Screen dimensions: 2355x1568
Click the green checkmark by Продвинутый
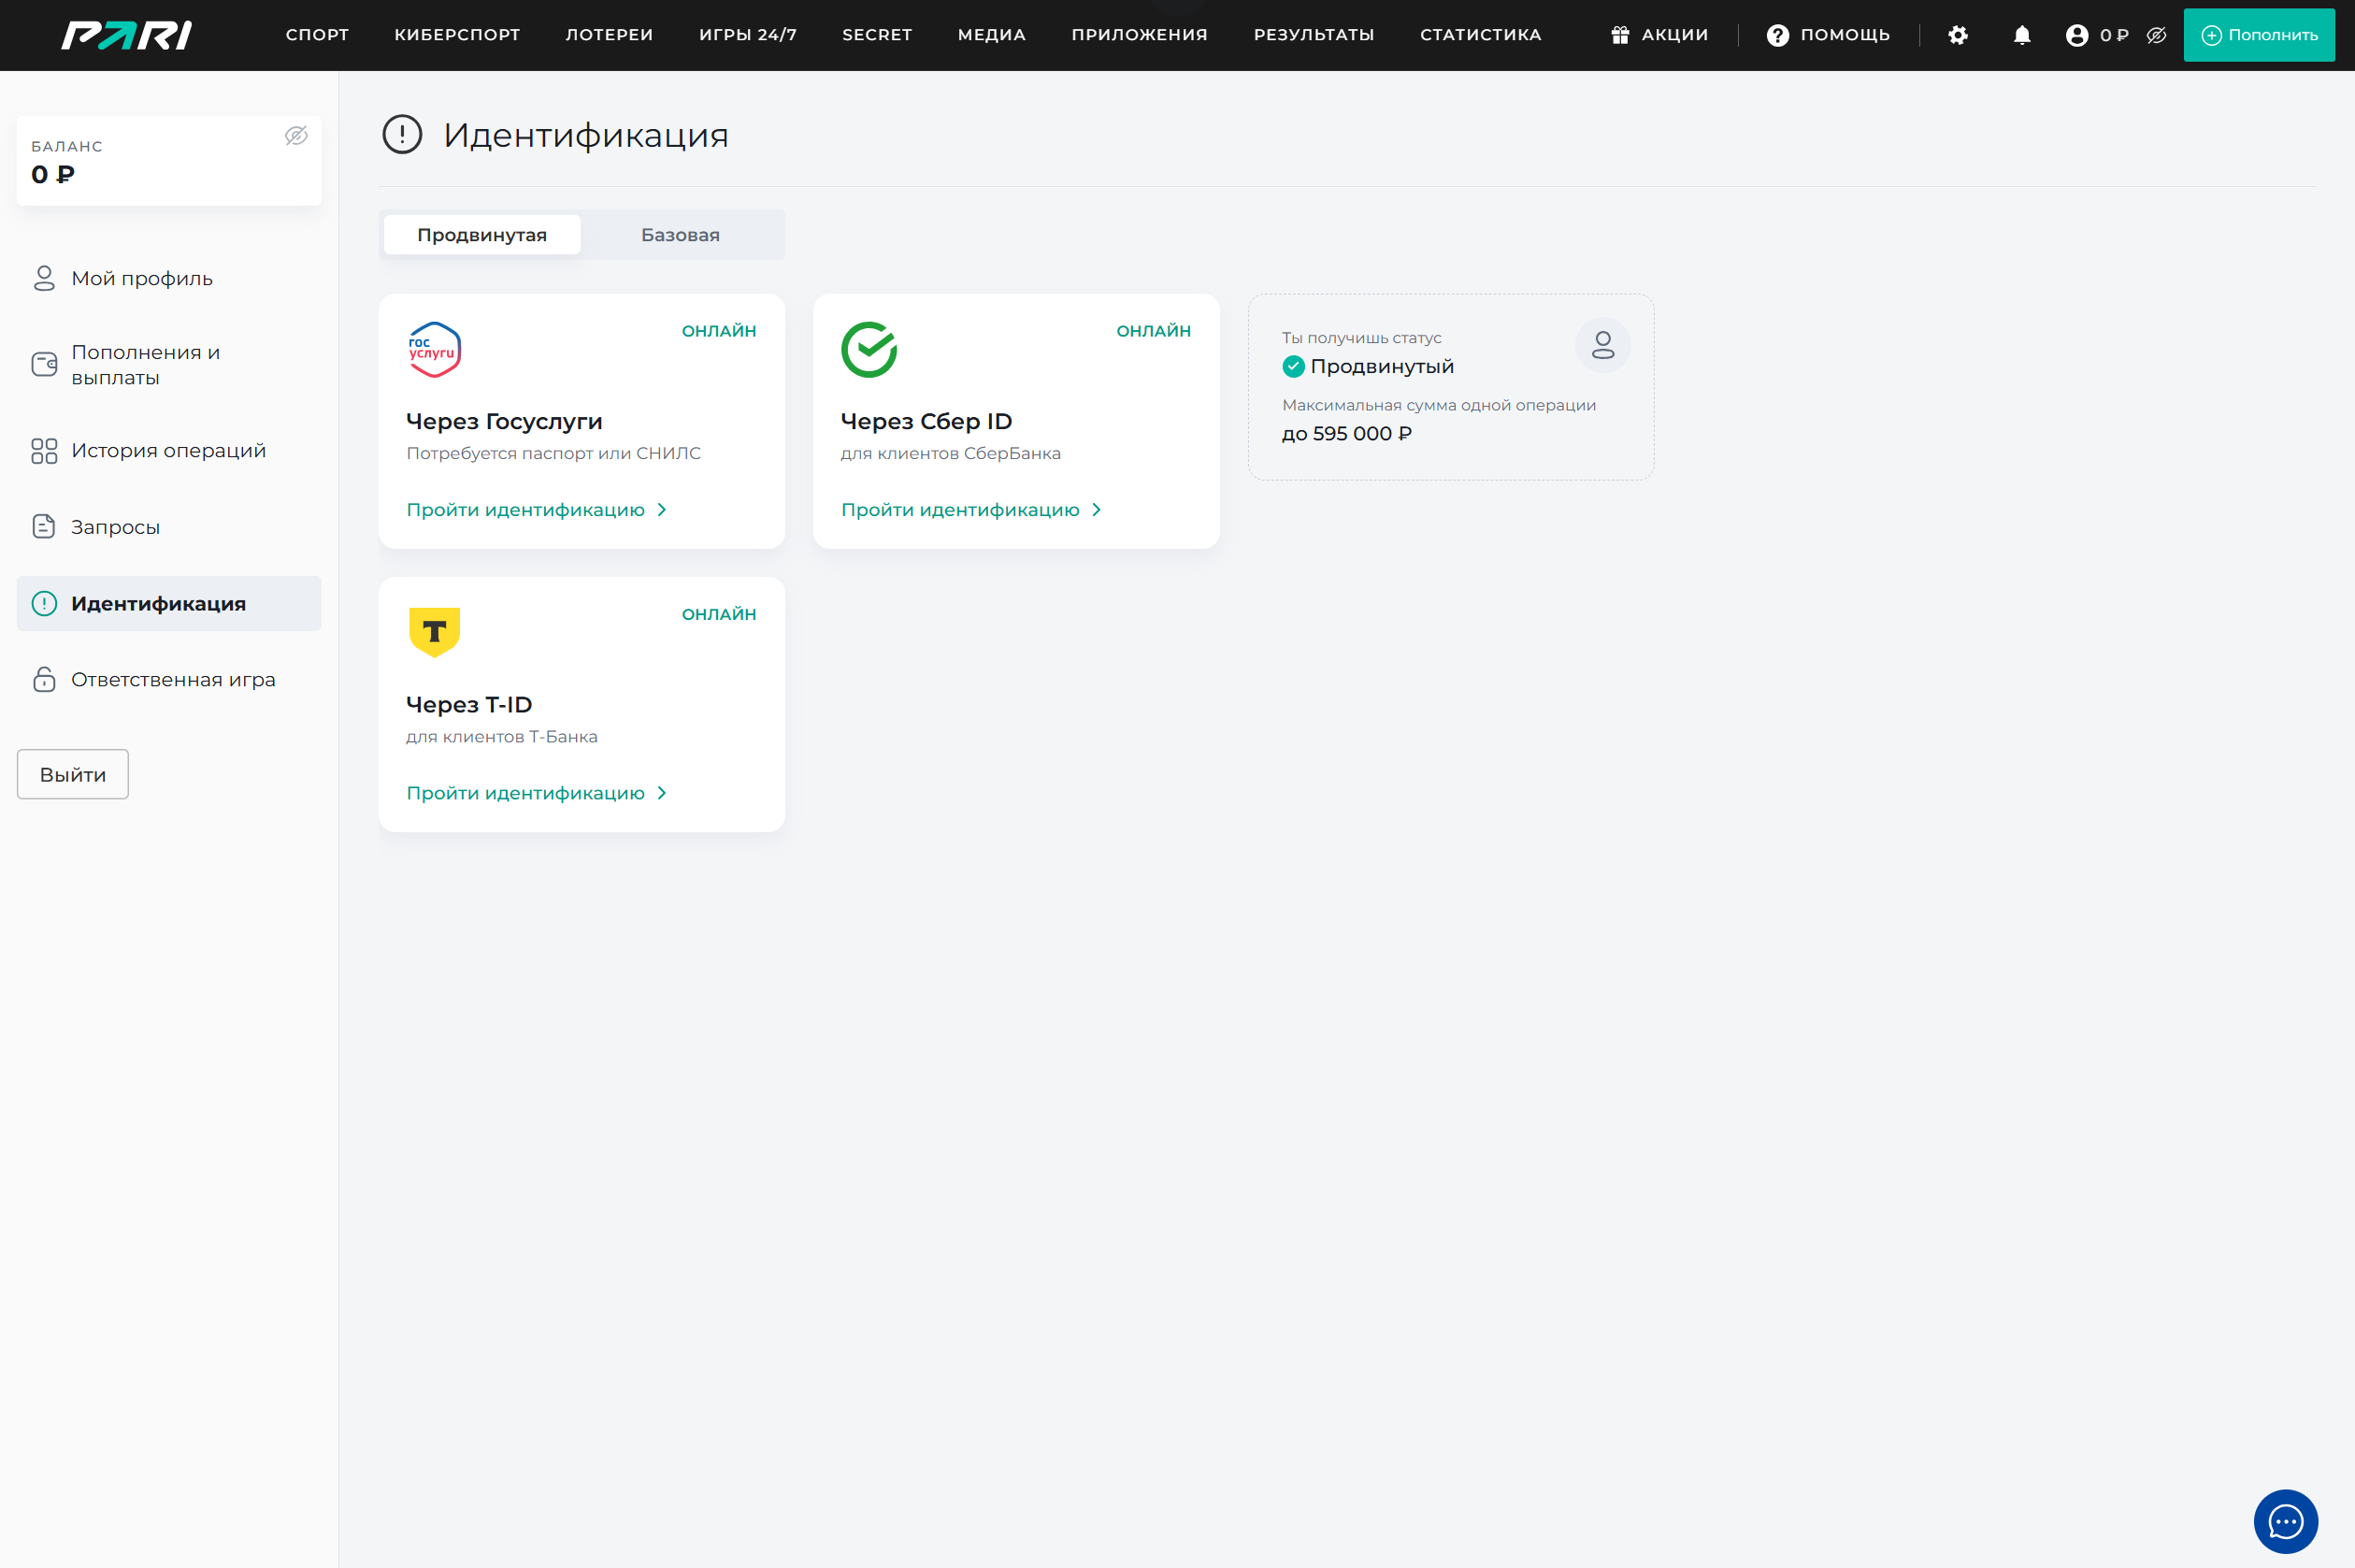1292,366
